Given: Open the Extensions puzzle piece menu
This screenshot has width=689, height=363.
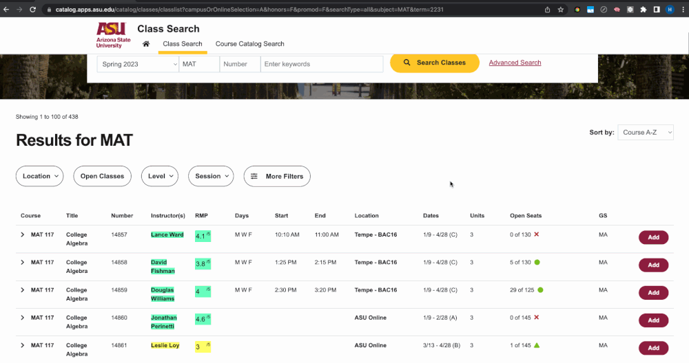Looking at the screenshot, I should [x=644, y=10].
